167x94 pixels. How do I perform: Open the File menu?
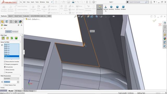point(21,2)
